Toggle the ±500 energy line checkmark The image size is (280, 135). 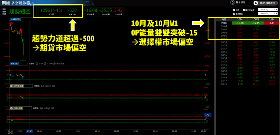(37, 64)
